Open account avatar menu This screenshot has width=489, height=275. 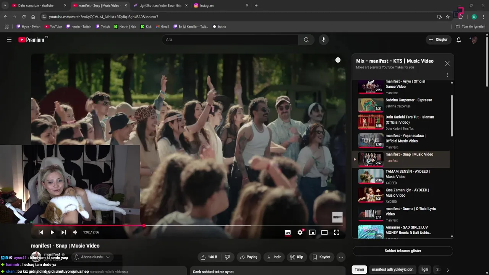click(474, 40)
